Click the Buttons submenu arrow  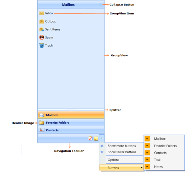tap(142, 168)
